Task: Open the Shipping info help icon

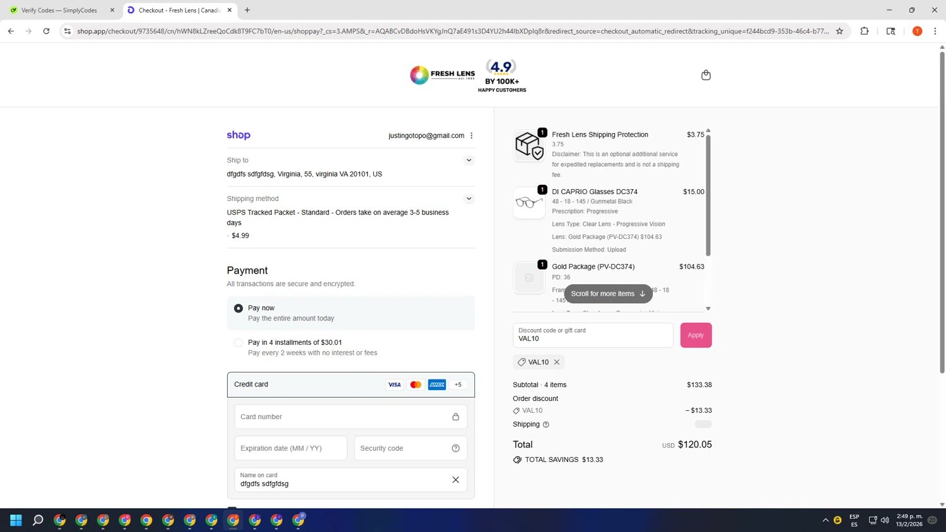Action: [546, 424]
